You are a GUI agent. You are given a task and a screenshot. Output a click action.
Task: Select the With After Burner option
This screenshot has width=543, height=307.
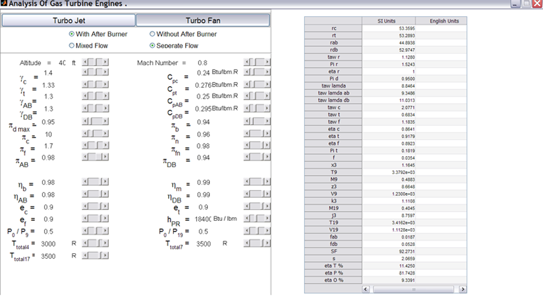72,34
